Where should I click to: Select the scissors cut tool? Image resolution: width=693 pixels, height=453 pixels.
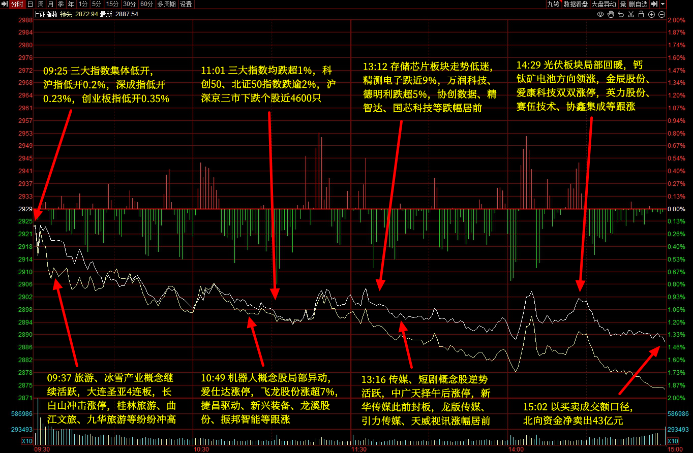tap(631, 14)
